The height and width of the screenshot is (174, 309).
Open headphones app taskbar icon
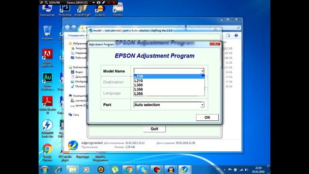click(x=171, y=170)
